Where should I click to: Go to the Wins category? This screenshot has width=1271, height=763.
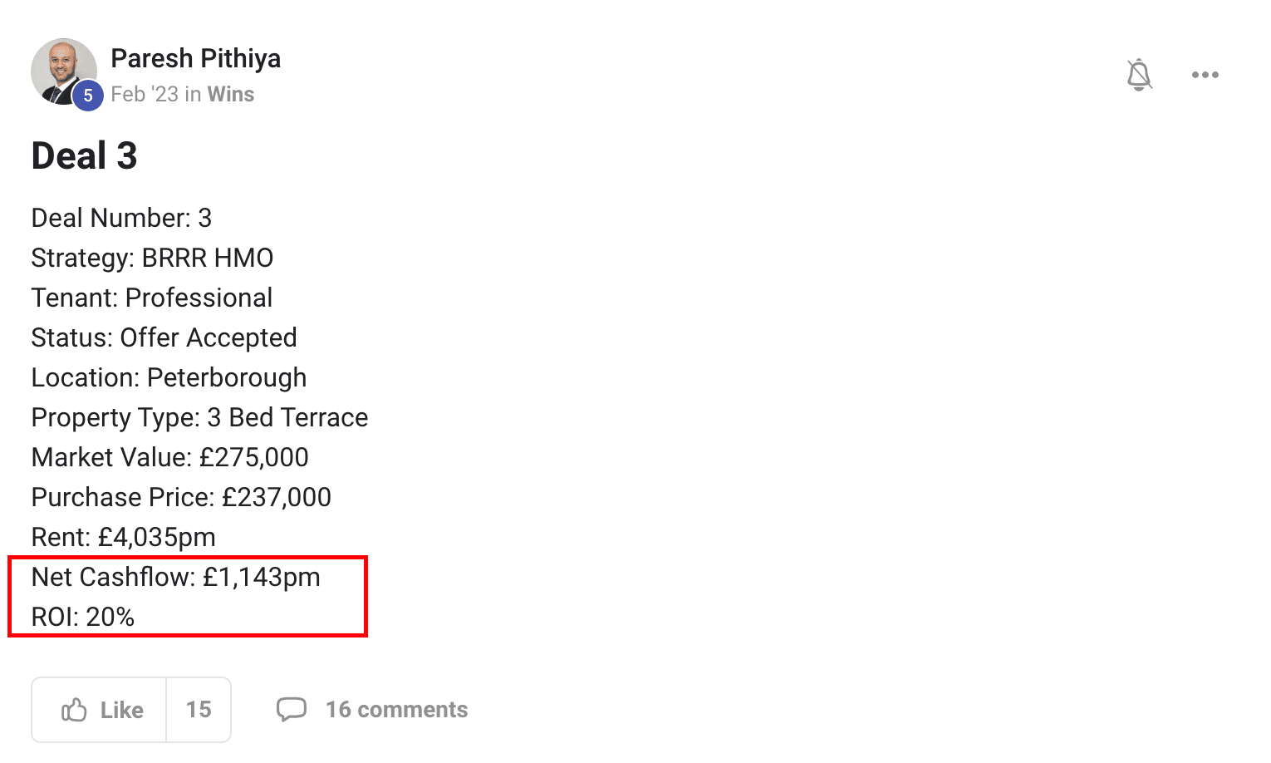(231, 94)
